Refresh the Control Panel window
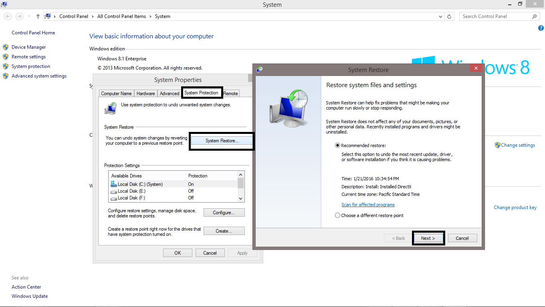 coord(449,16)
